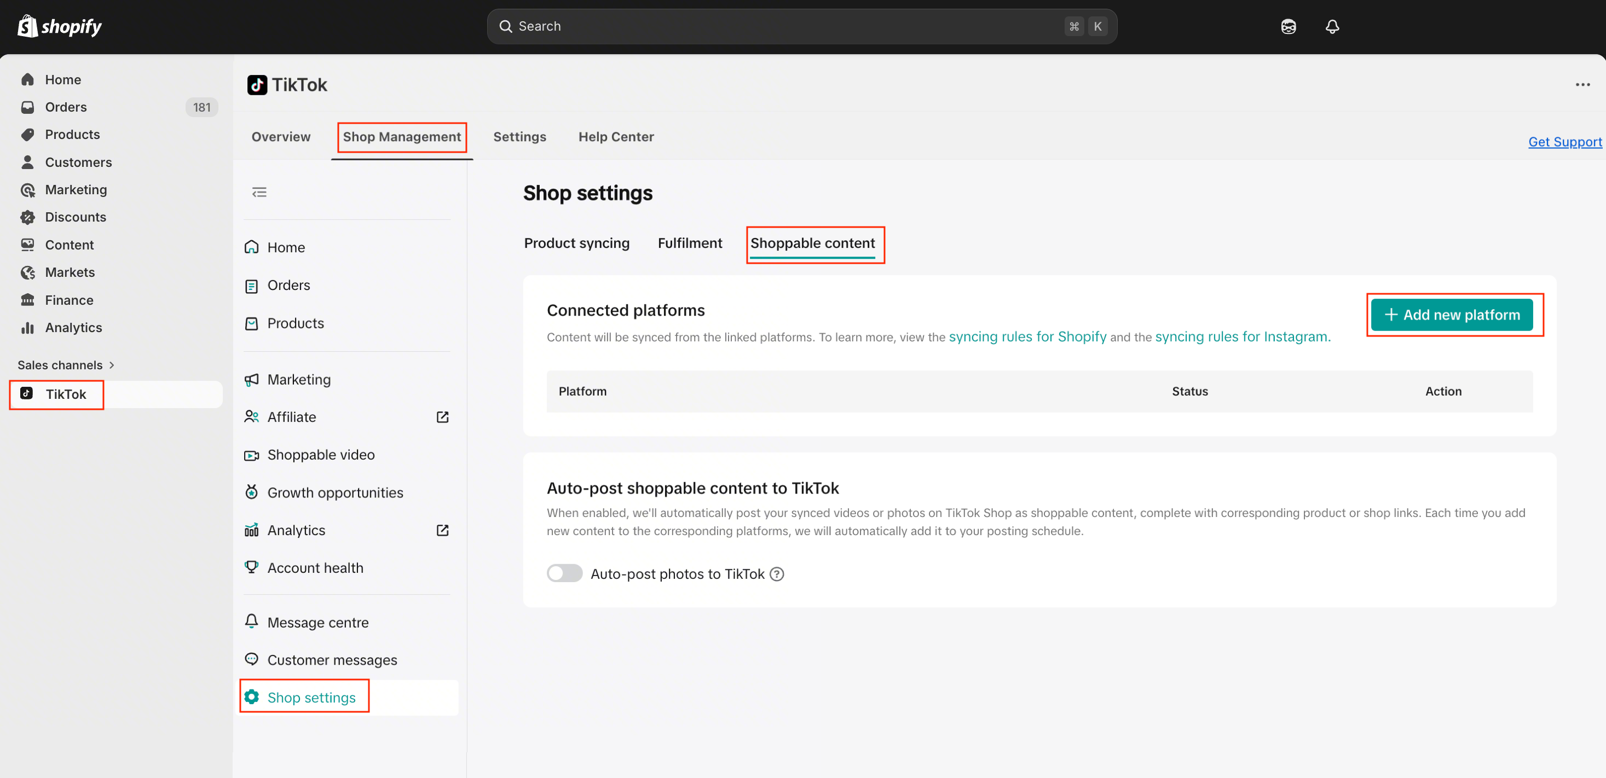Open syncing rules for Instagram link

1243,336
